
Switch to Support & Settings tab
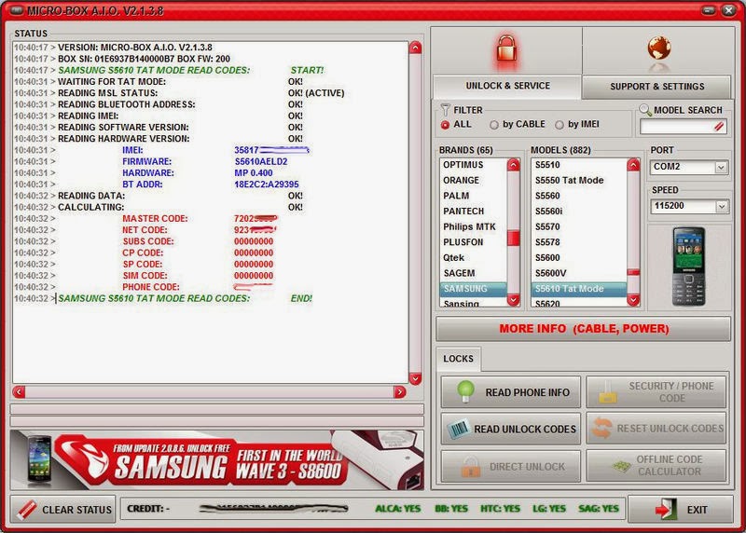click(x=657, y=87)
